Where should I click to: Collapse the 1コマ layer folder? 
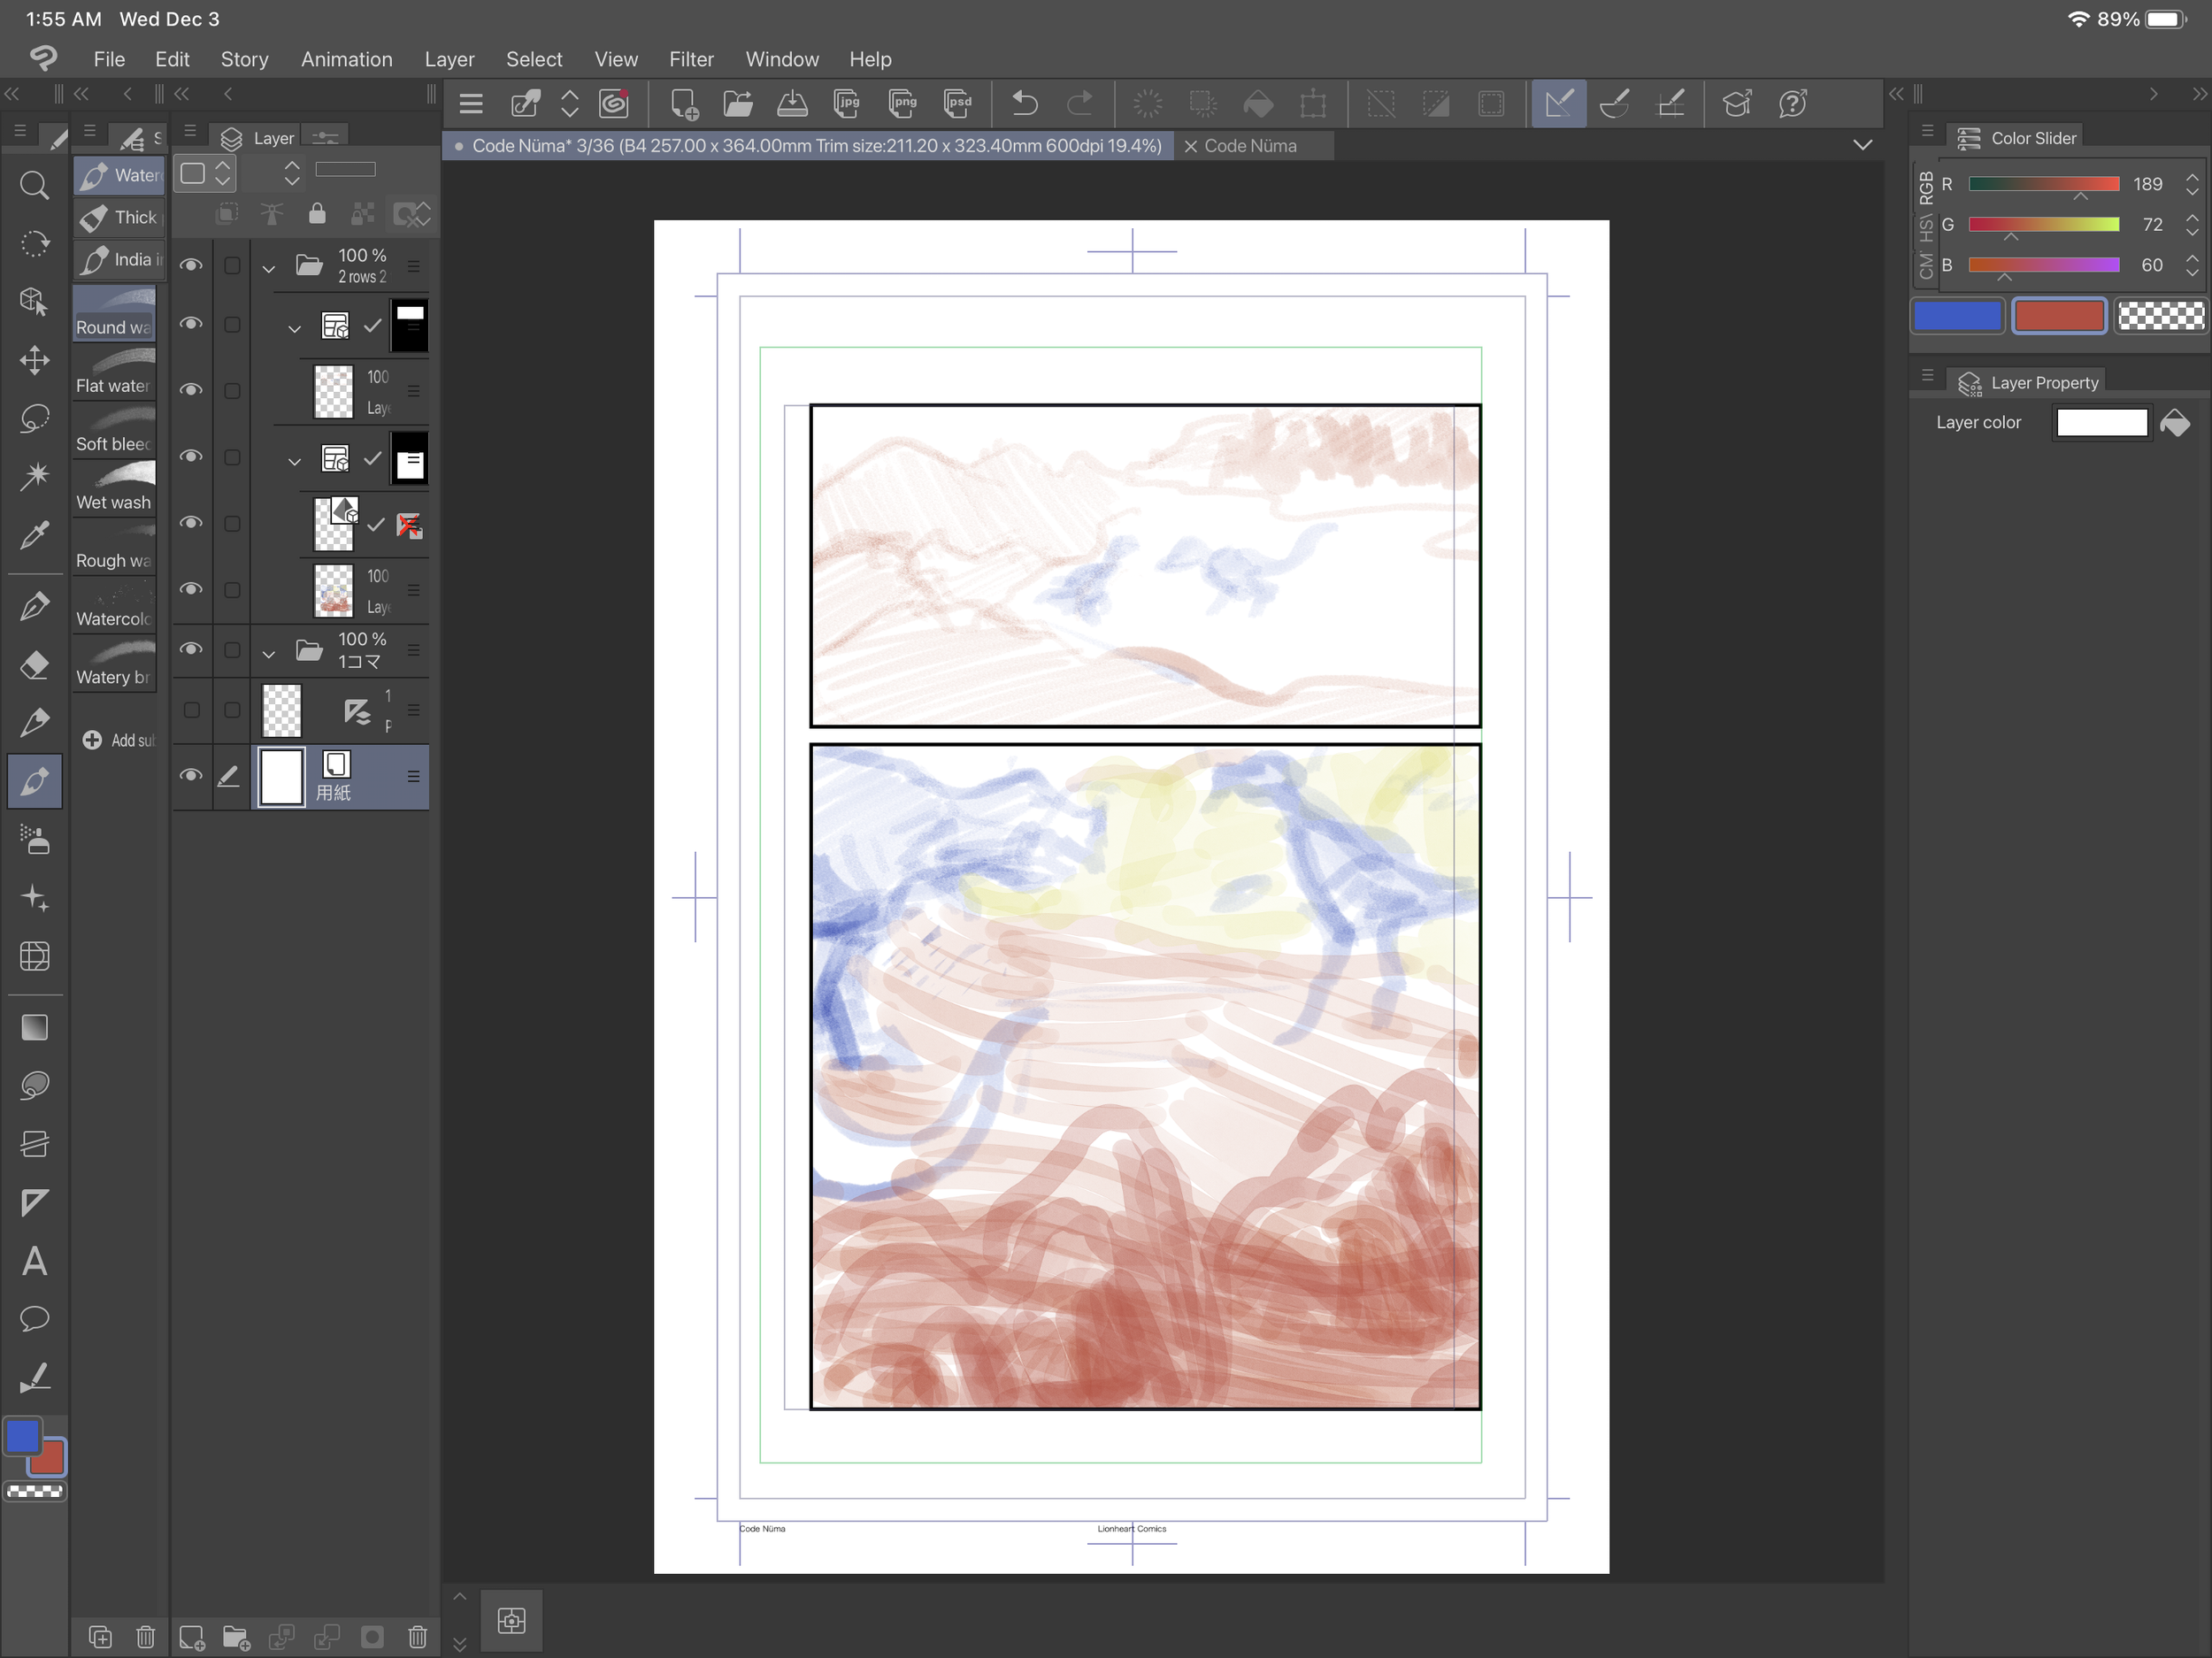[268, 654]
